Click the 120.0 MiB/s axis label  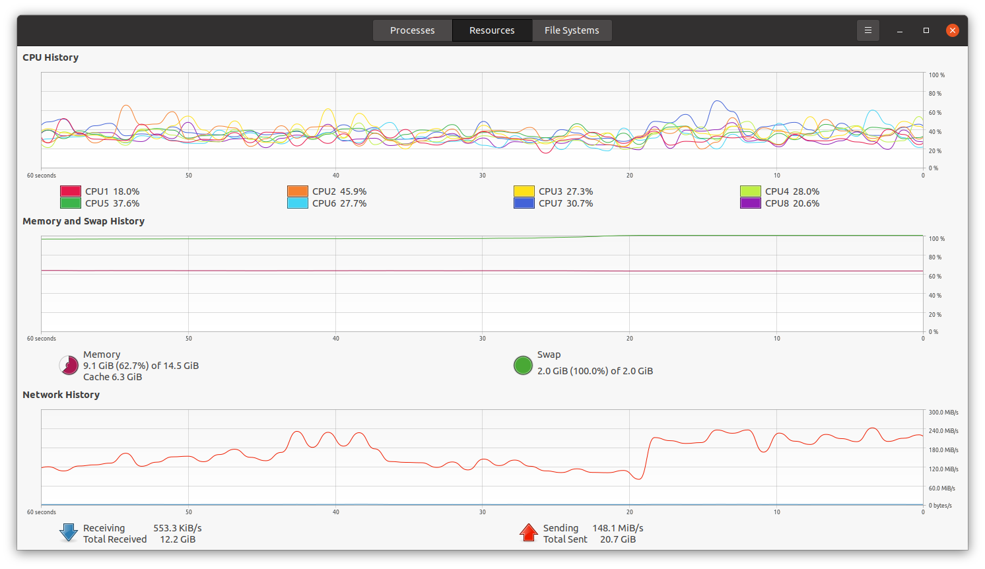(x=943, y=469)
